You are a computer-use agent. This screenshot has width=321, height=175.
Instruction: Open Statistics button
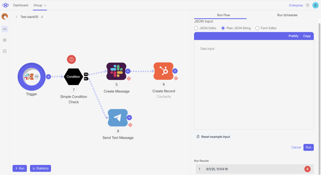[40, 168]
